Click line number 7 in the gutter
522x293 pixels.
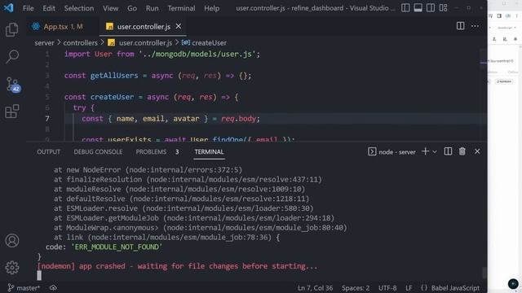tap(47, 119)
